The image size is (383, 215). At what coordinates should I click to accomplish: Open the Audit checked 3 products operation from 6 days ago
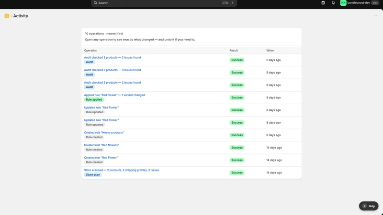tap(113, 83)
